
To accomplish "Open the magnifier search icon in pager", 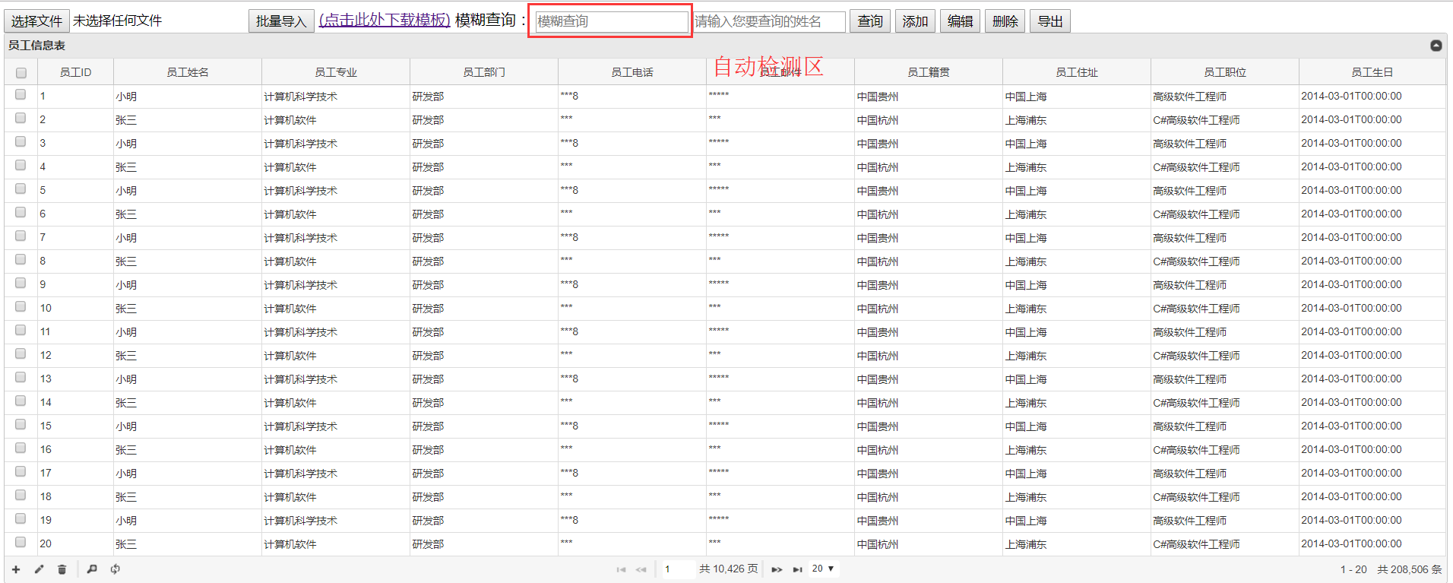I will tap(92, 569).
